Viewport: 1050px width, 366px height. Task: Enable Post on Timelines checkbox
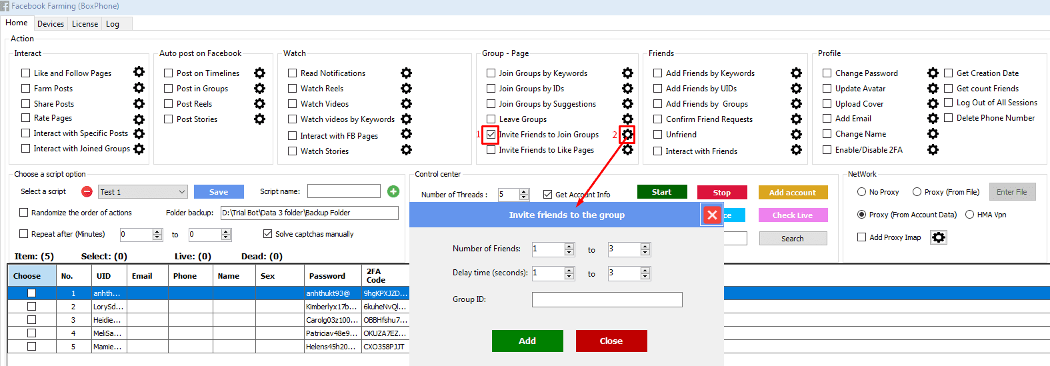pos(169,73)
